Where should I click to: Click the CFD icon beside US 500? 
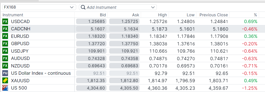(5, 88)
